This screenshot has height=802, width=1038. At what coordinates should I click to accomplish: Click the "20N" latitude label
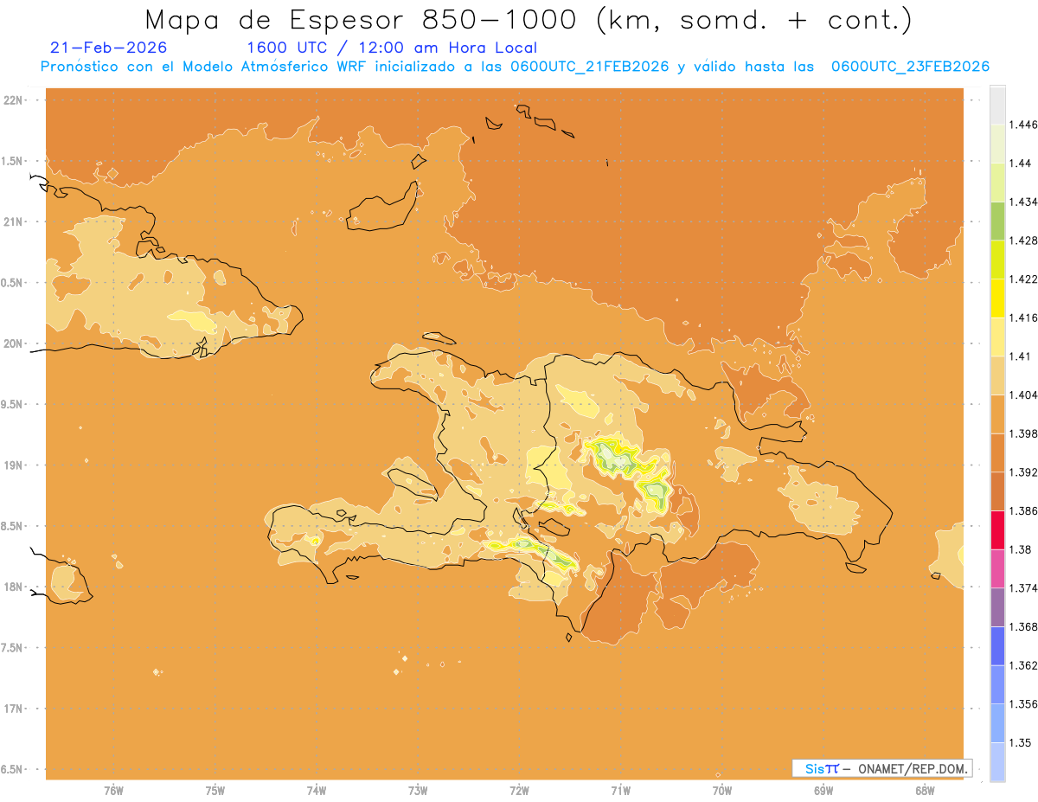tap(14, 343)
